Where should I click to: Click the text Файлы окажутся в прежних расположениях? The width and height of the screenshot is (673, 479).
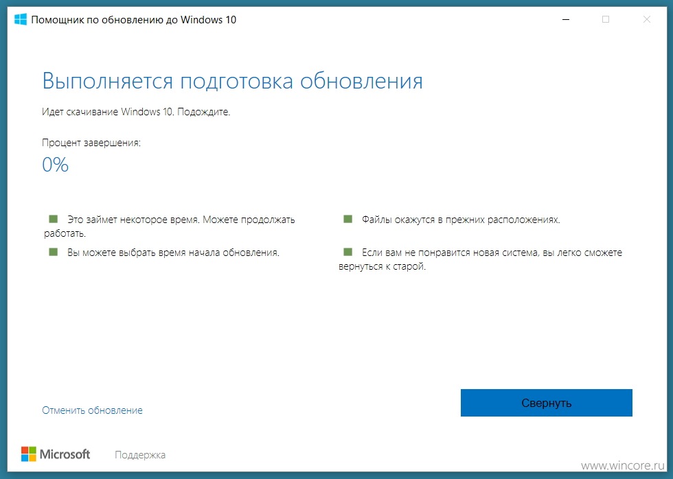pos(461,220)
